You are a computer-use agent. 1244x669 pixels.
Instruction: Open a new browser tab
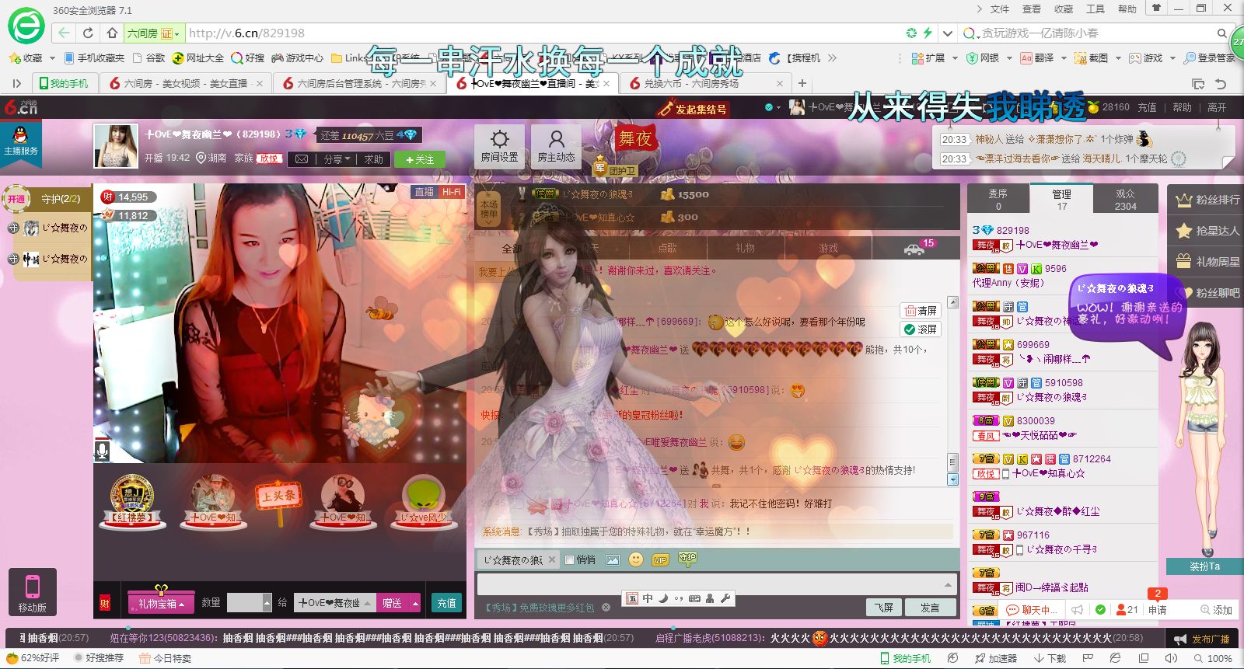pyautogui.click(x=802, y=83)
